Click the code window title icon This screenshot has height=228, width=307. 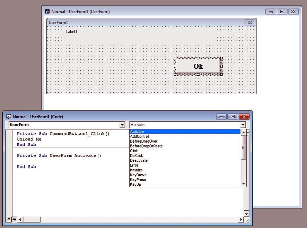(x=8, y=117)
